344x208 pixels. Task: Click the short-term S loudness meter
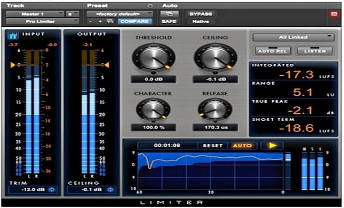coord(313,171)
